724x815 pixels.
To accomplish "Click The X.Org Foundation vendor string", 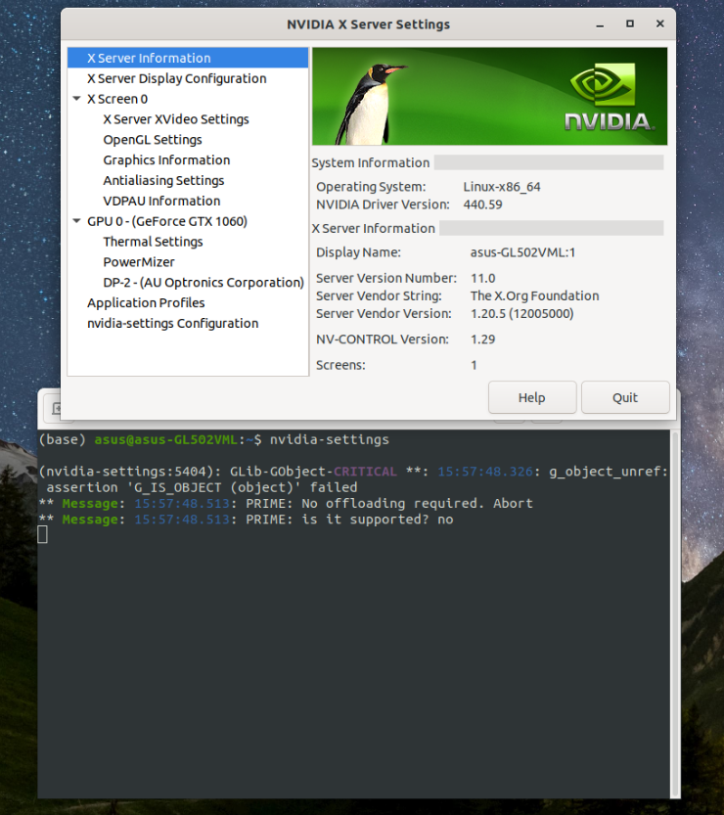I will tap(535, 295).
